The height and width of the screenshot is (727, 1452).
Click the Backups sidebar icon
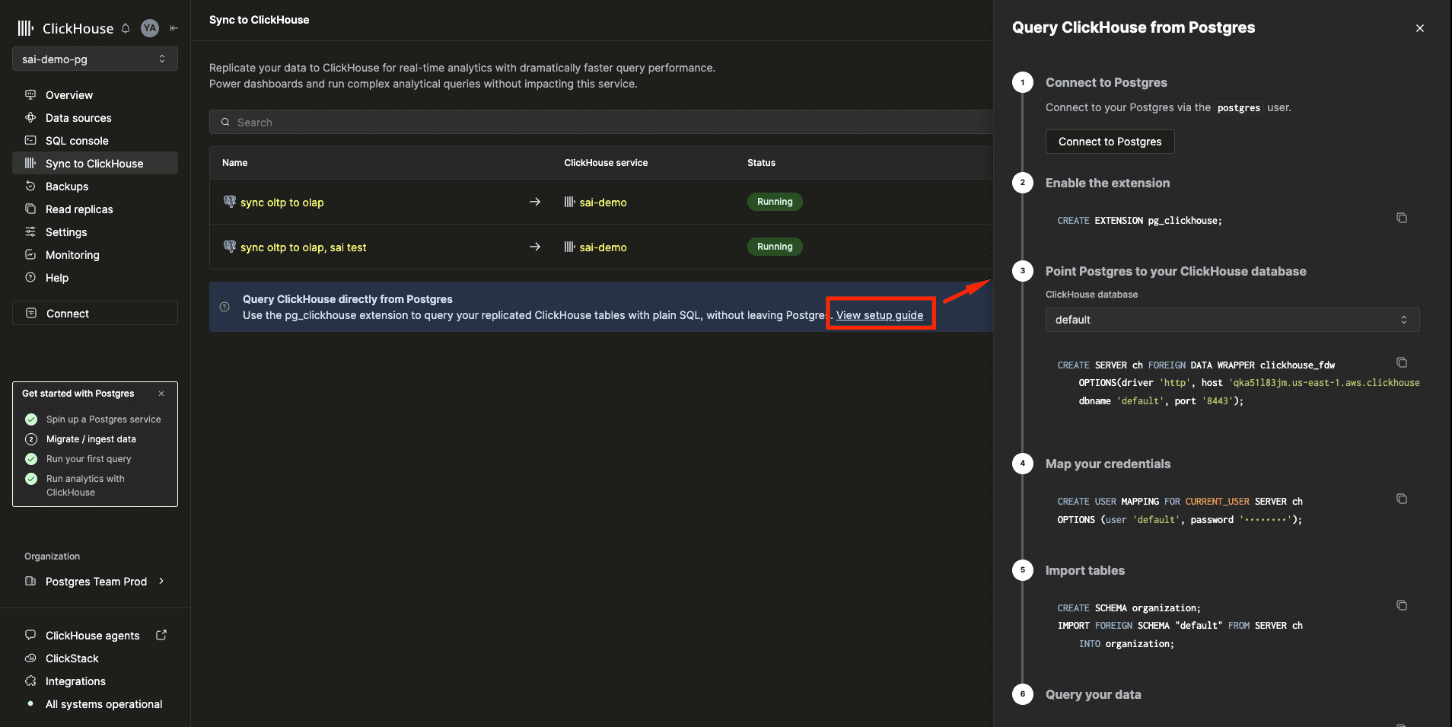coord(30,186)
